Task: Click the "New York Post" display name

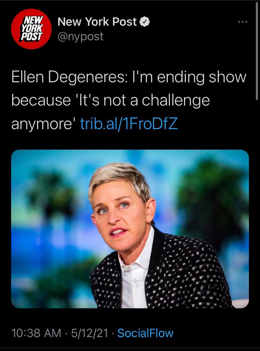Action: coord(97,22)
